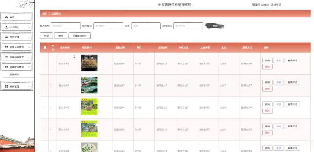Check the checkbox for row 配方名称5
This screenshot has height=152, width=314.
(x=43, y=129)
